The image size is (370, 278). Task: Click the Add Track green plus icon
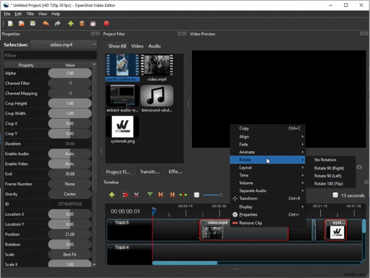click(111, 195)
